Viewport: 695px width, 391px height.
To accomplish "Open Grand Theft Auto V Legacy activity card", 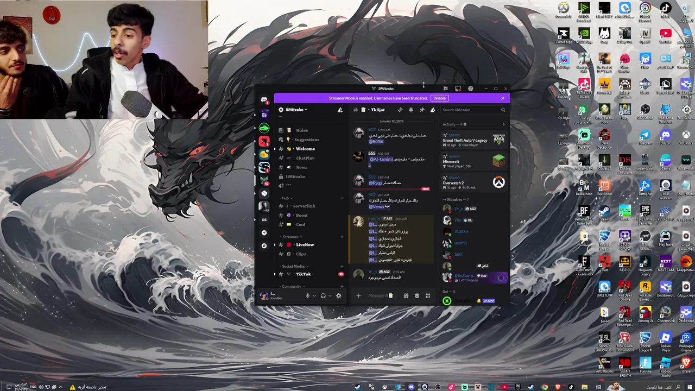I will [474, 140].
